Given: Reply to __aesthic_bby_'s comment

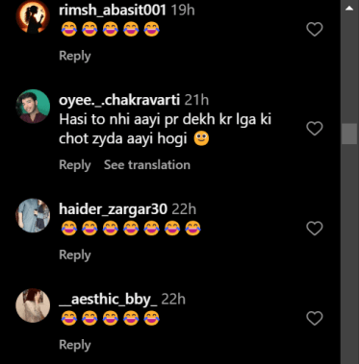Looking at the screenshot, I should pyautogui.click(x=75, y=345).
